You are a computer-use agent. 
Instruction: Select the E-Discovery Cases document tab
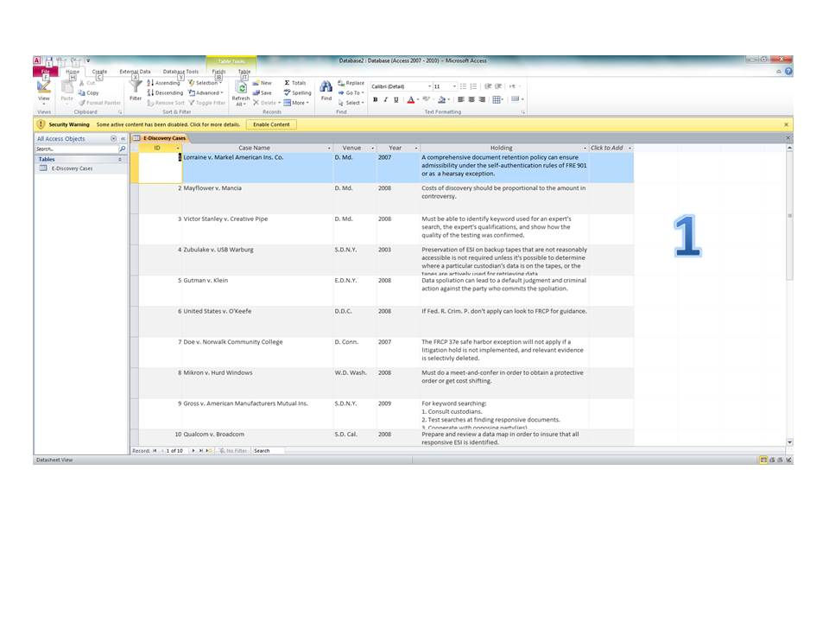click(161, 138)
